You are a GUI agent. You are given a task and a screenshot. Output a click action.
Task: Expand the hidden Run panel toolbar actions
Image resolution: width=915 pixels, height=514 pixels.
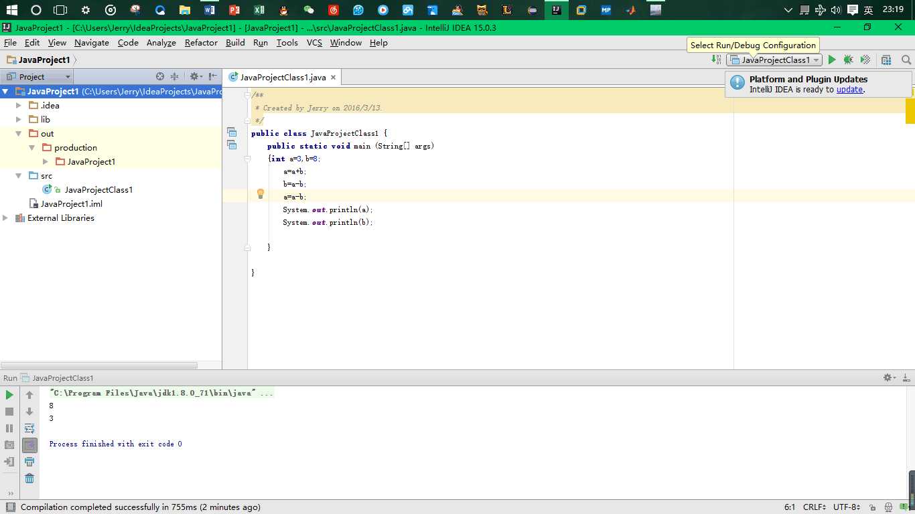click(x=9, y=493)
